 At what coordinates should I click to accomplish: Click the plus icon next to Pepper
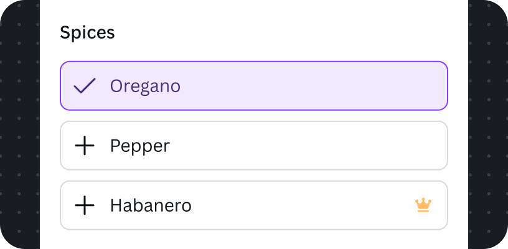pyautogui.click(x=85, y=146)
